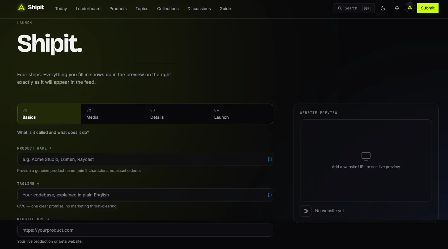Focus the Product Name input field
This screenshot has width=448, height=249.
point(145,159)
